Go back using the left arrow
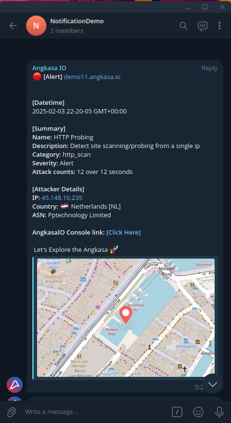231x423 pixels. [x=13, y=25]
